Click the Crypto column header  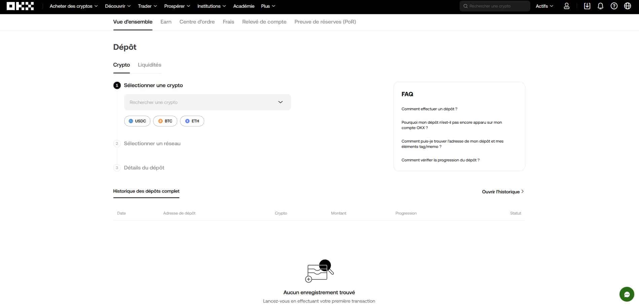tap(281, 213)
